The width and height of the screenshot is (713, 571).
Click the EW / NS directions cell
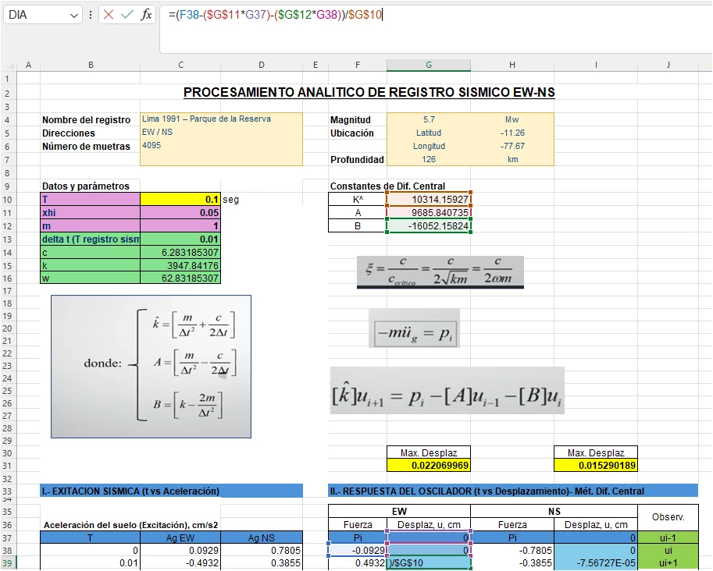[x=221, y=132]
